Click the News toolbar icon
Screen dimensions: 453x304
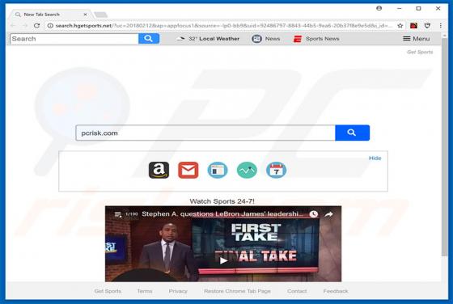[x=256, y=39]
